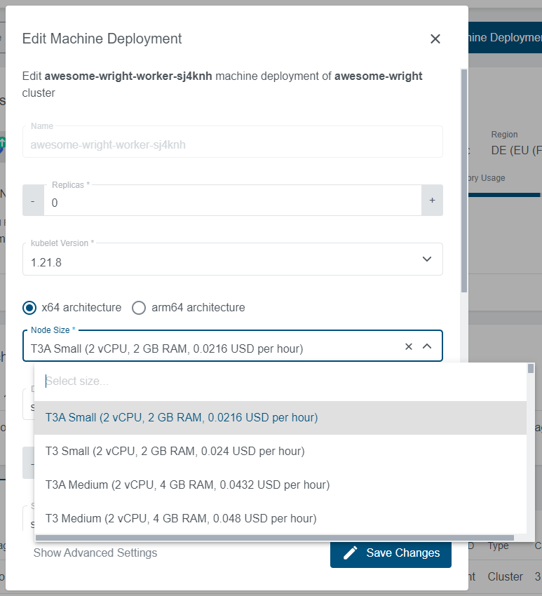This screenshot has width=542, height=596.
Task: Choose T3A Small node size option
Action: [x=182, y=418]
